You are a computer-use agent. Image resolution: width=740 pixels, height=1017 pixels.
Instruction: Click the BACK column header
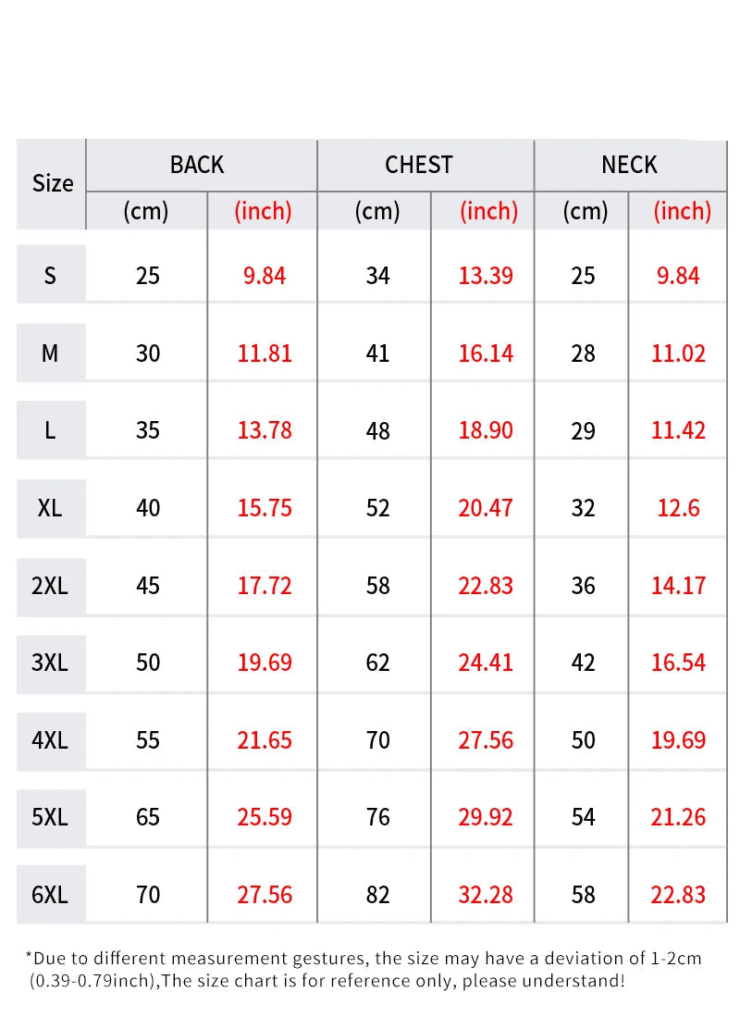point(197,165)
